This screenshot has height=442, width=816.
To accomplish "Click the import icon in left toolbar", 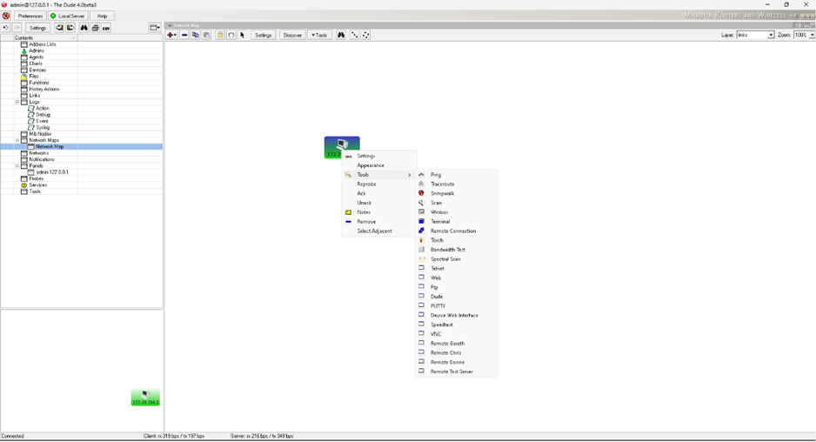I will (x=59, y=28).
